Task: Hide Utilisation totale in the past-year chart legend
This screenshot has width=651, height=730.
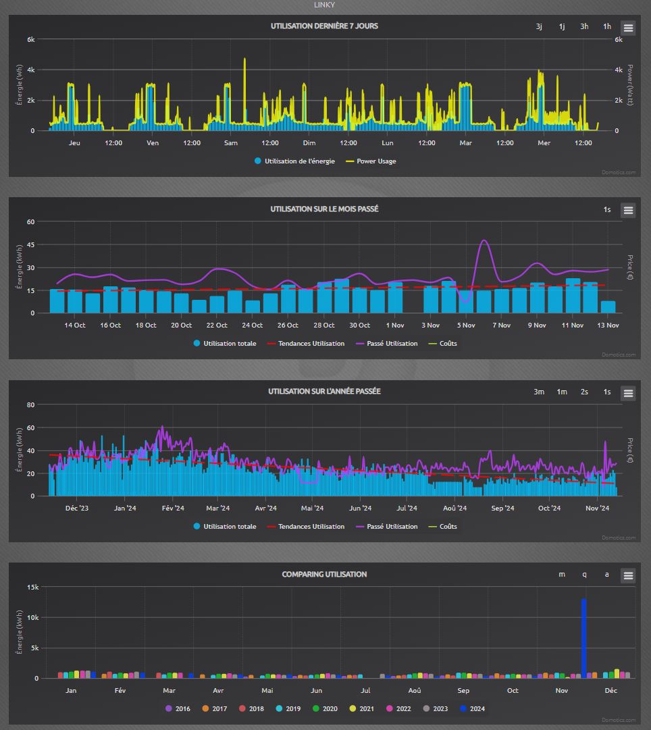Action: coord(224,527)
